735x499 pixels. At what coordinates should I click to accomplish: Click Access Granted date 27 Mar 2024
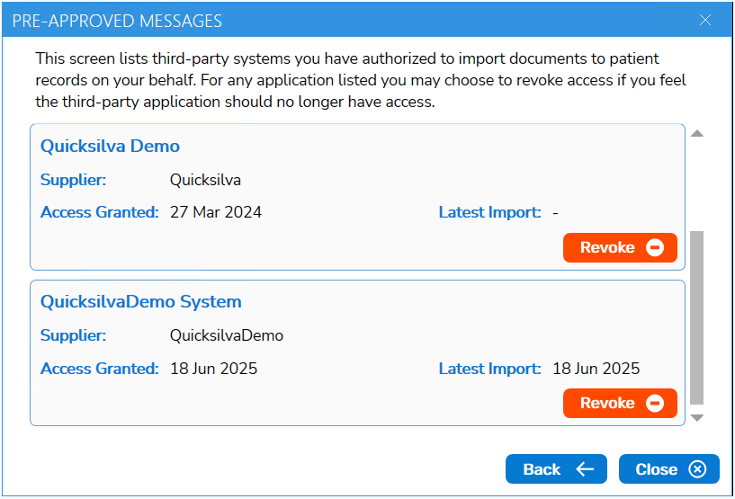[216, 212]
